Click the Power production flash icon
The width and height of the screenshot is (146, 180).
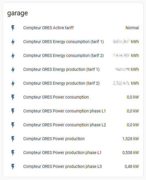click(13, 139)
